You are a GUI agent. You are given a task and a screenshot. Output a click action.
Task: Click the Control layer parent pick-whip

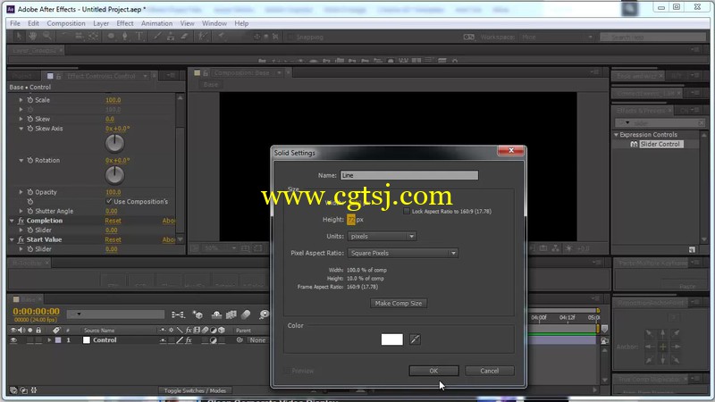tap(240, 340)
